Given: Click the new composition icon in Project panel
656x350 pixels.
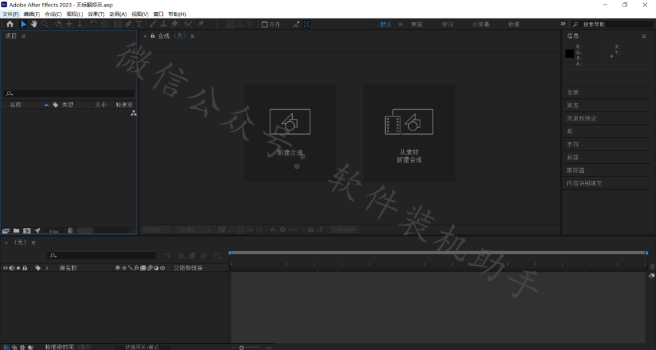Looking at the screenshot, I should (x=27, y=231).
